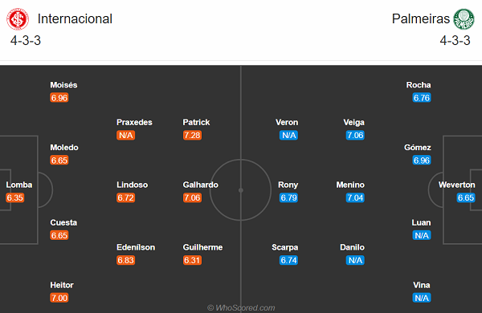Select Moisés' 6.96 rating badge
This screenshot has height=313, width=482.
tap(59, 98)
